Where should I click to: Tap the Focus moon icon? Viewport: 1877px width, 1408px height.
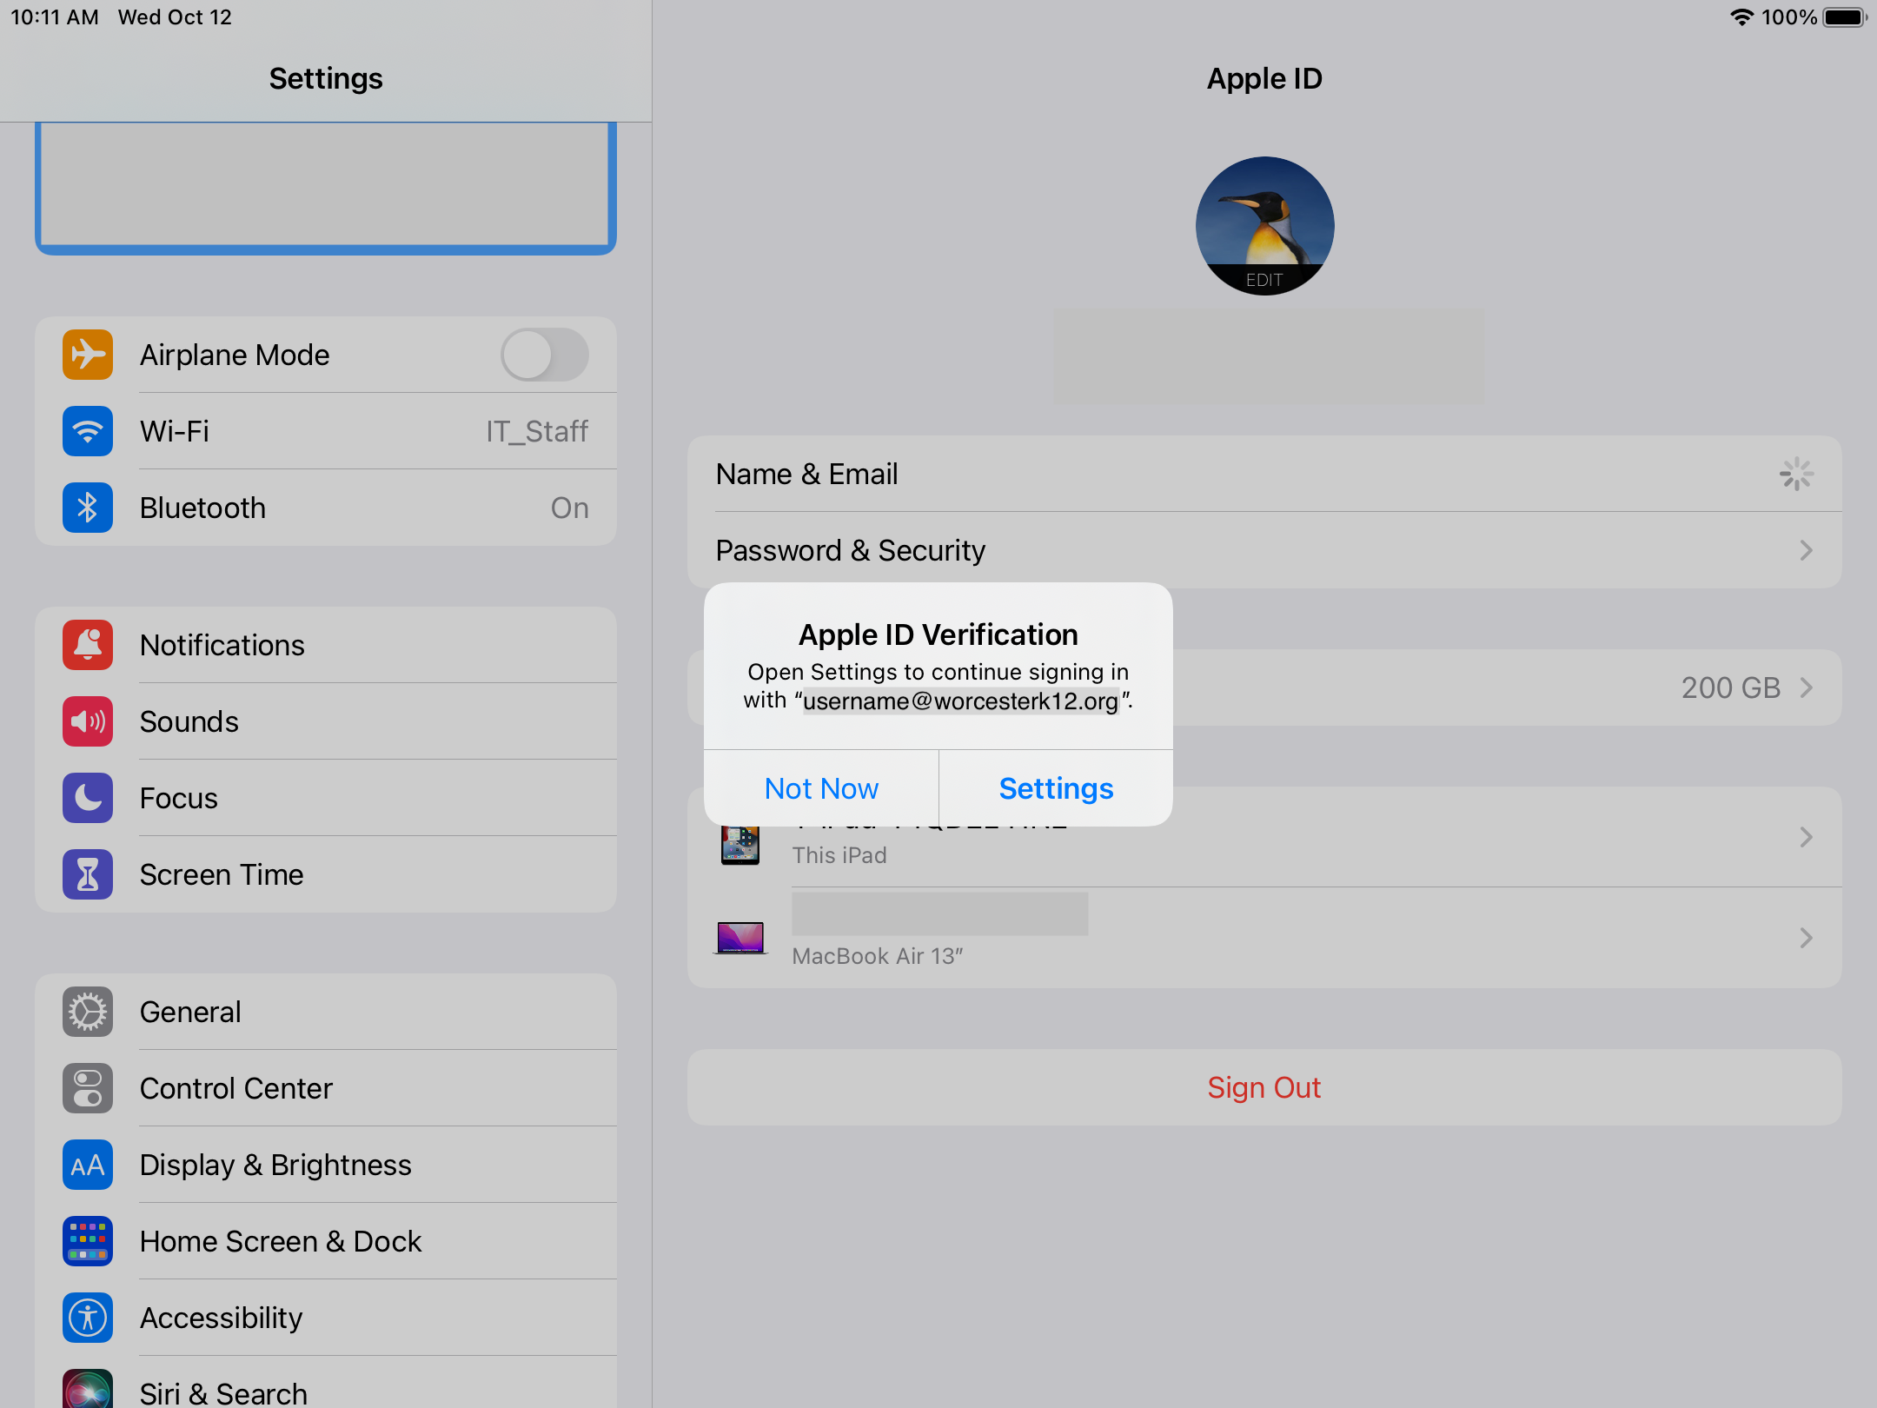pyautogui.click(x=88, y=798)
